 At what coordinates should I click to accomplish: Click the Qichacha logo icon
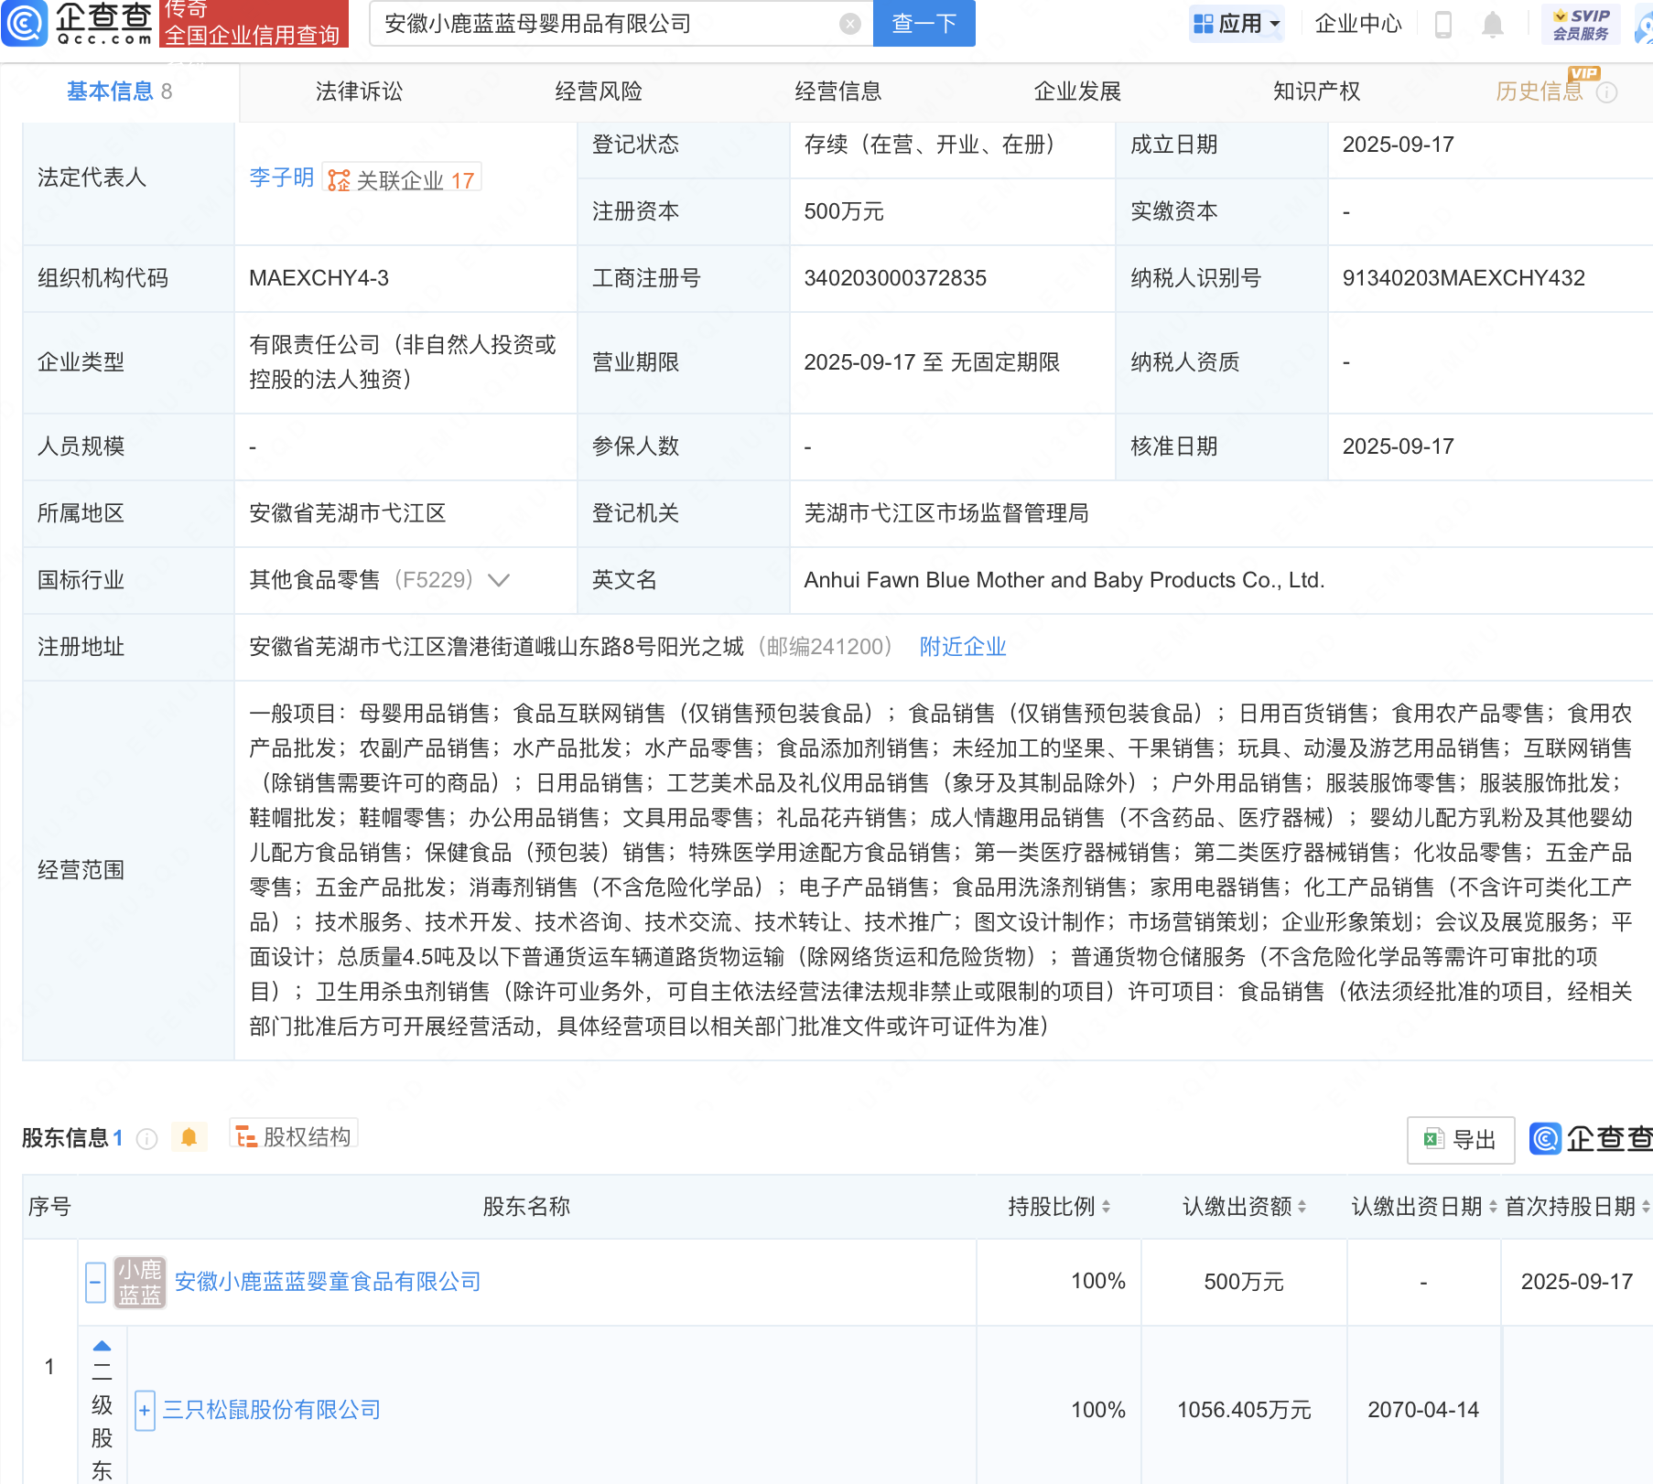point(25,23)
